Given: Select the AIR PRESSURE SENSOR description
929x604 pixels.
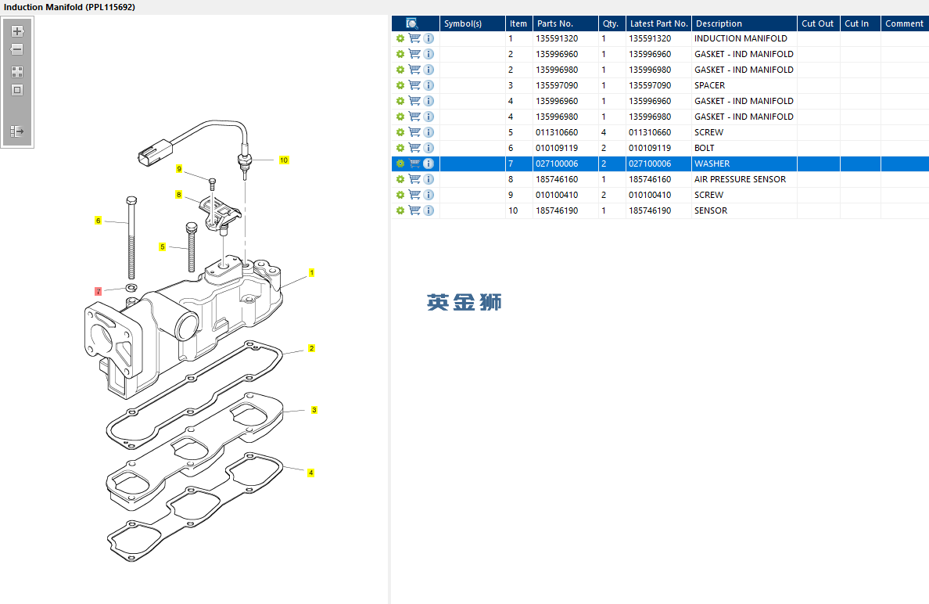Looking at the screenshot, I should pyautogui.click(x=744, y=179).
